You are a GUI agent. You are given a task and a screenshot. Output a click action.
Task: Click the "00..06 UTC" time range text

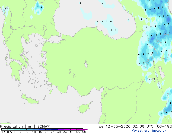[x=143, y=126]
